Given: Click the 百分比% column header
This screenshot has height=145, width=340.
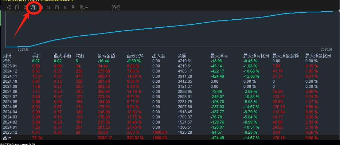Looking at the screenshot, I should [135, 56].
